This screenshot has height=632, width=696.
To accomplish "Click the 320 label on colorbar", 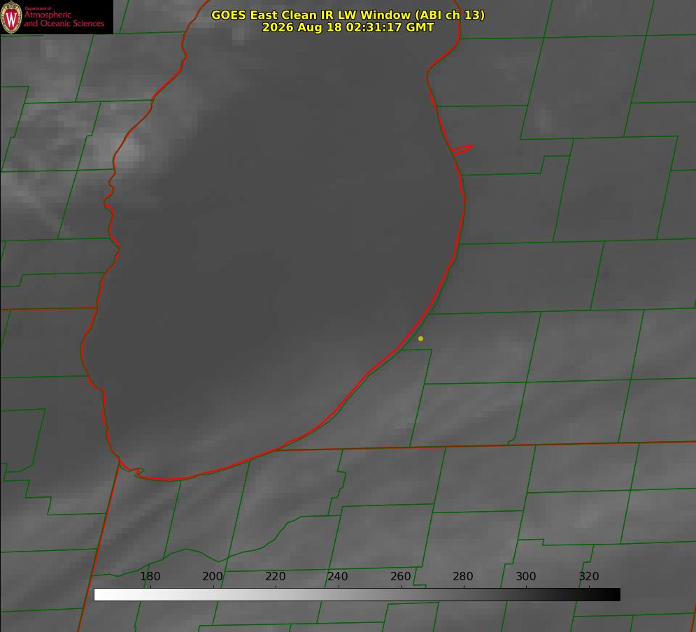I will pos(589,576).
